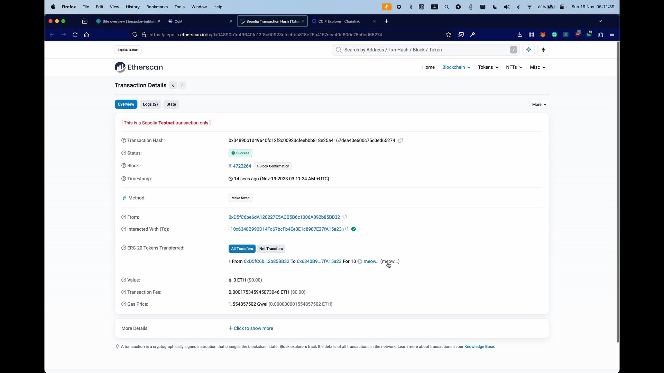This screenshot has height=373, width=664.
Task: Copy the transaction hash to clipboard
Action: [400, 140]
